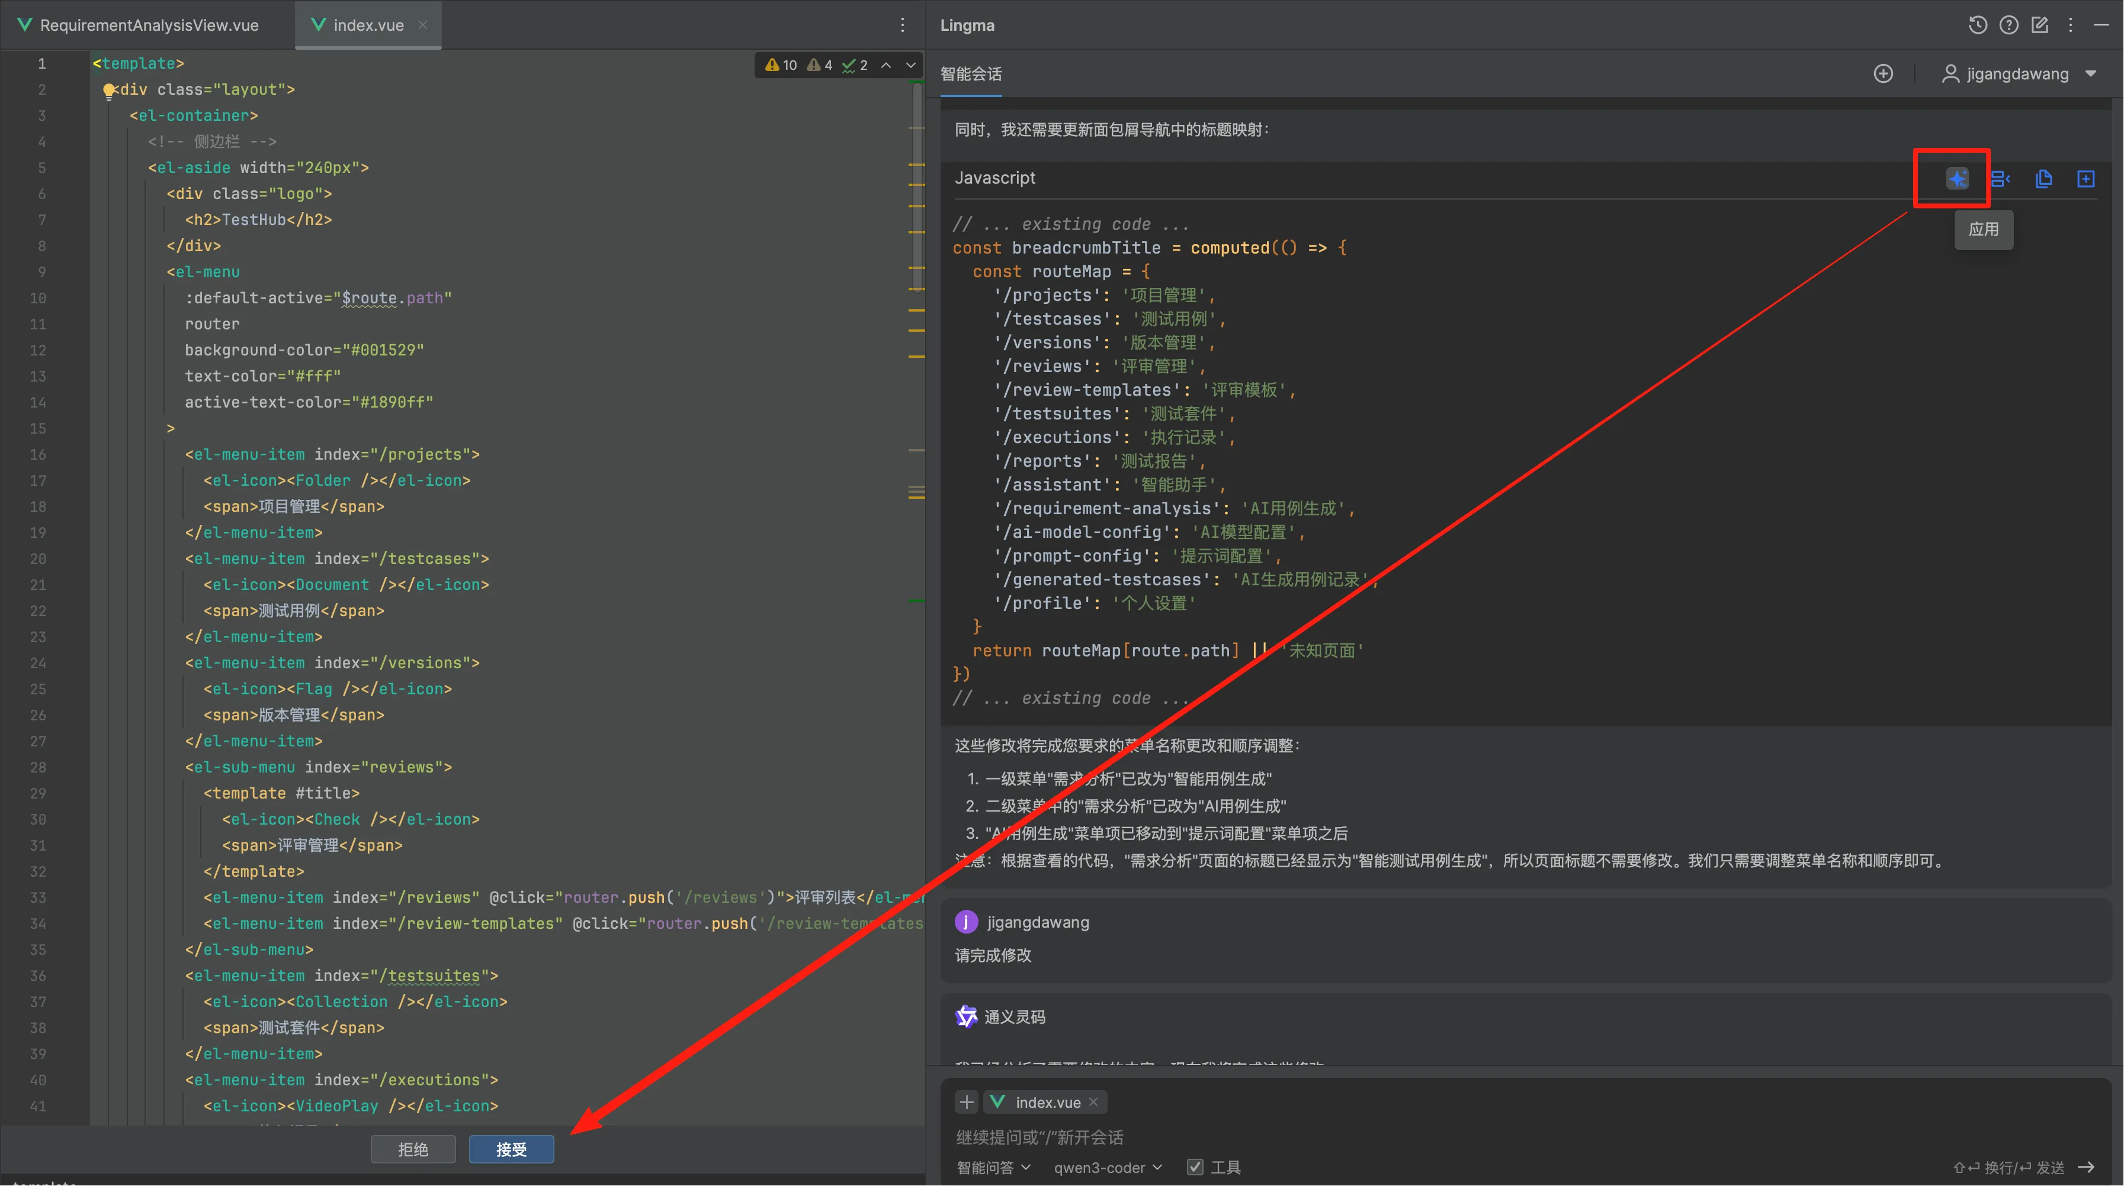Image resolution: width=2124 pixels, height=1186 pixels.
Task: Click the insert-at-cursor icon in code block
Action: 2000,178
